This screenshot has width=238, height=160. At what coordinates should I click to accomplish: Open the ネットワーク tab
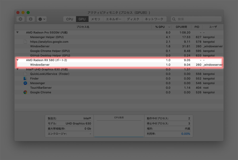(x=154, y=19)
